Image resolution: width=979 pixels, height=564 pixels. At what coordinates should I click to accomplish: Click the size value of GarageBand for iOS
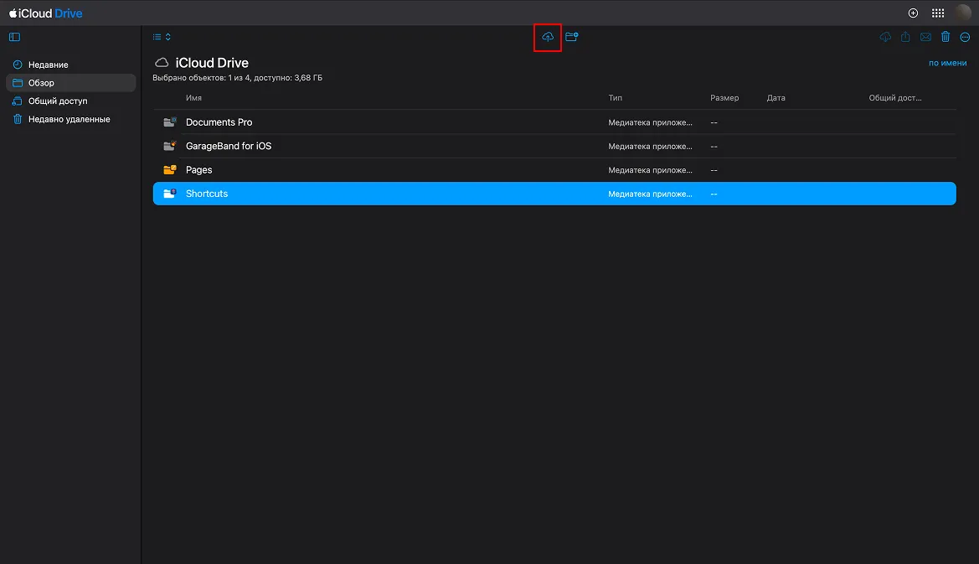point(714,146)
